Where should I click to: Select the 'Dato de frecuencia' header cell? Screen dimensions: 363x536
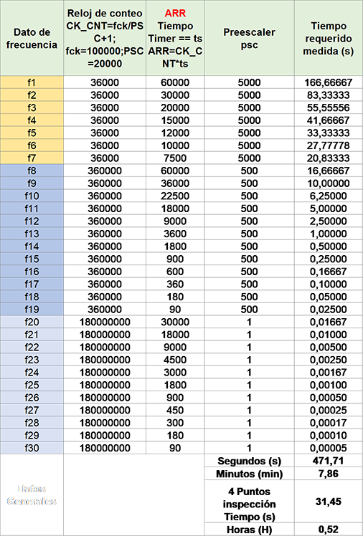(x=32, y=38)
